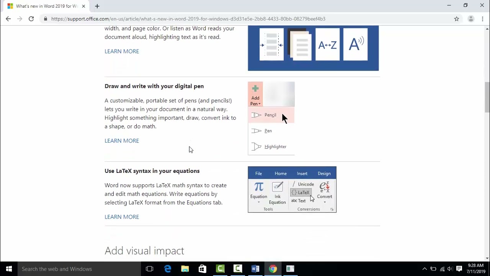Screen dimensions: 490x276
Task: Open the Windows Start menu
Action: 9,269
